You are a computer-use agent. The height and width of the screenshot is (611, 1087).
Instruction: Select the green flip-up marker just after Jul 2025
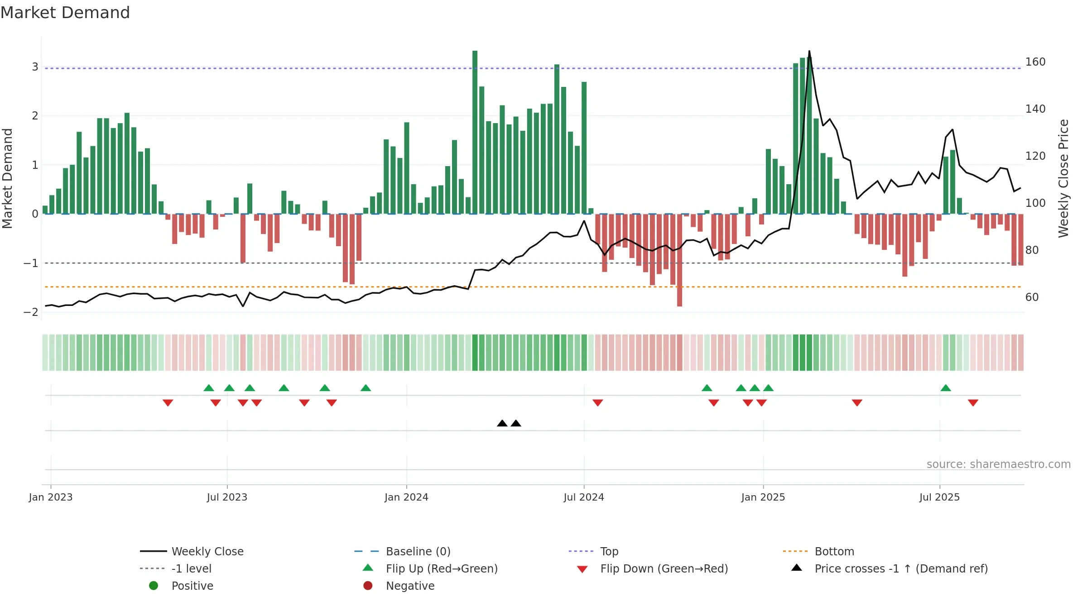click(x=946, y=388)
